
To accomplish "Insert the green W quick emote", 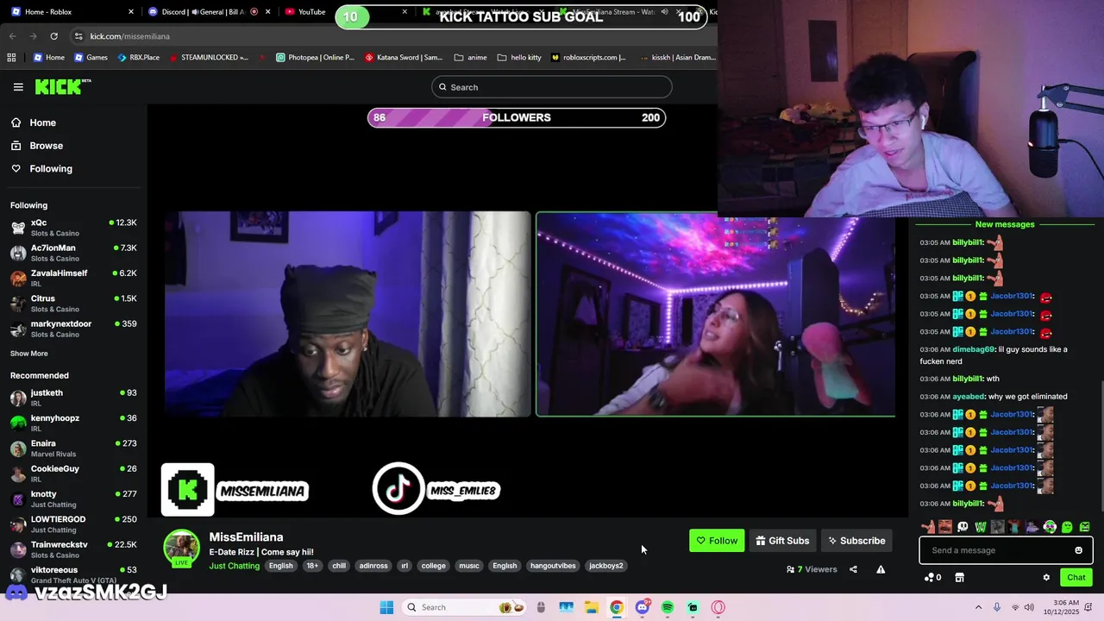I will click(x=980, y=527).
